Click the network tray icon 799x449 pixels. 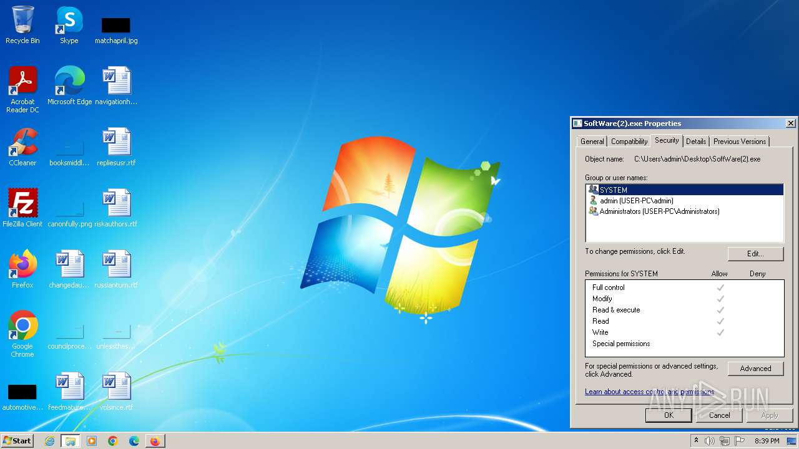click(725, 441)
